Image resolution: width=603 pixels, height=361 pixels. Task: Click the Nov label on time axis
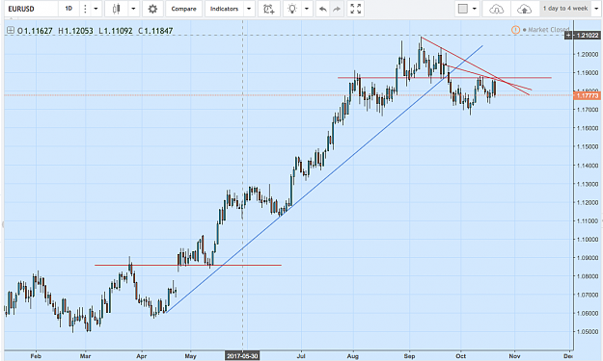click(514, 356)
